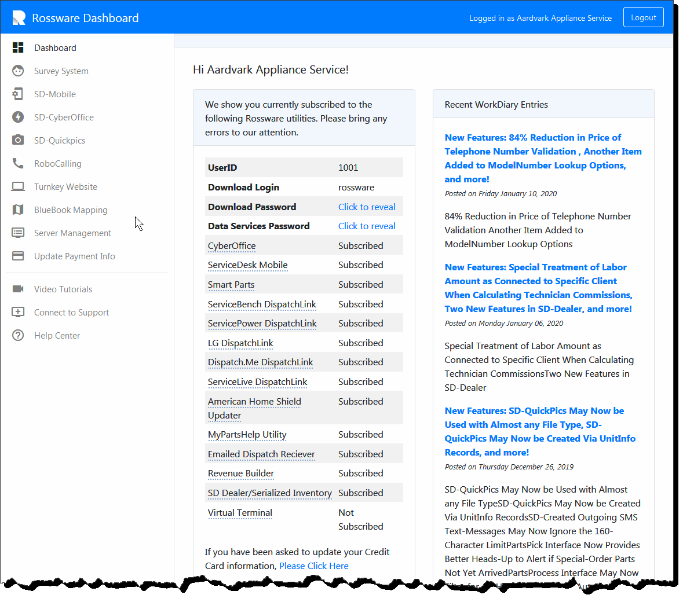Reveal the Download Password
The image size is (683, 602).
click(367, 207)
